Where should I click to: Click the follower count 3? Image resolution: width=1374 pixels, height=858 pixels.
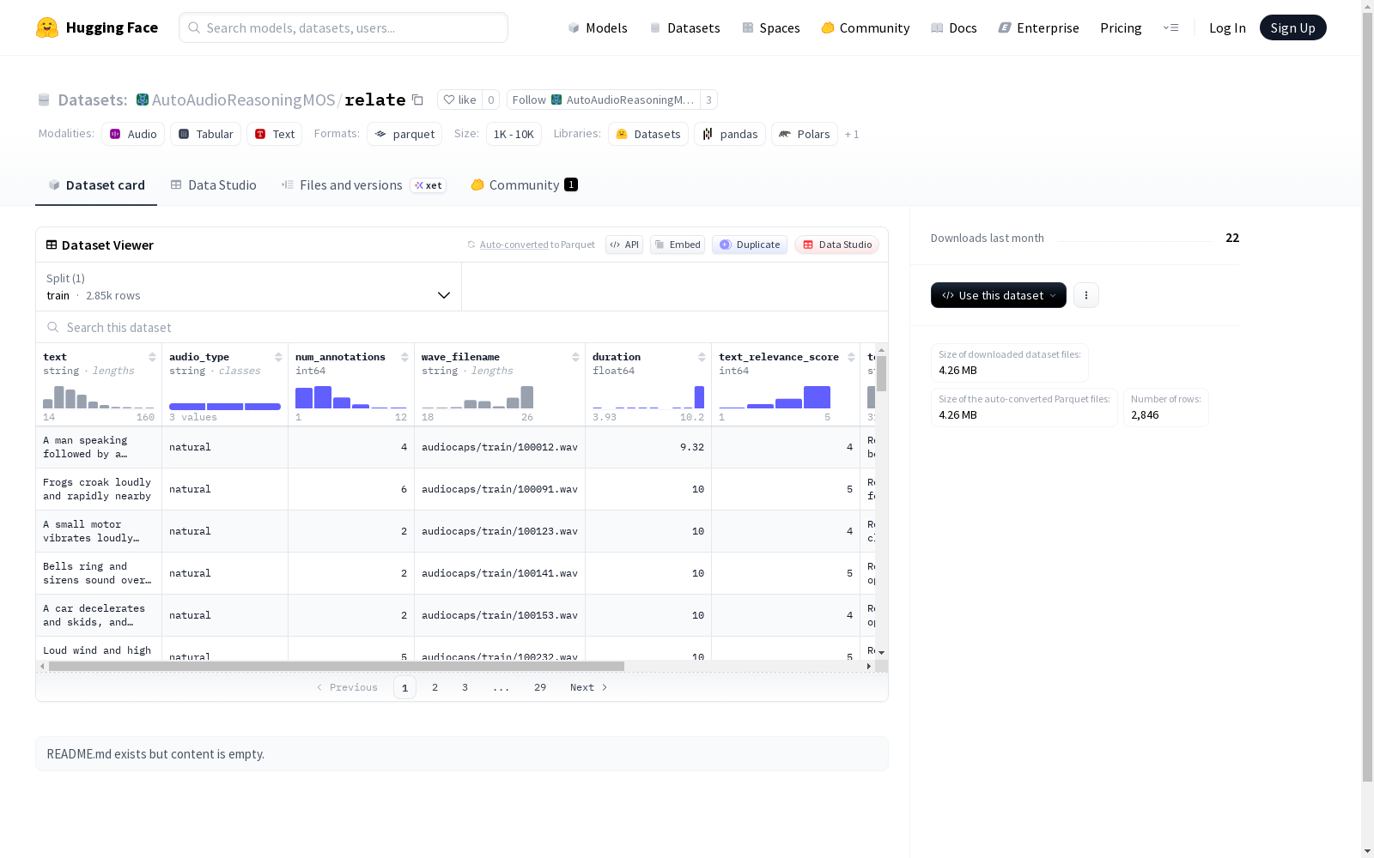click(708, 100)
